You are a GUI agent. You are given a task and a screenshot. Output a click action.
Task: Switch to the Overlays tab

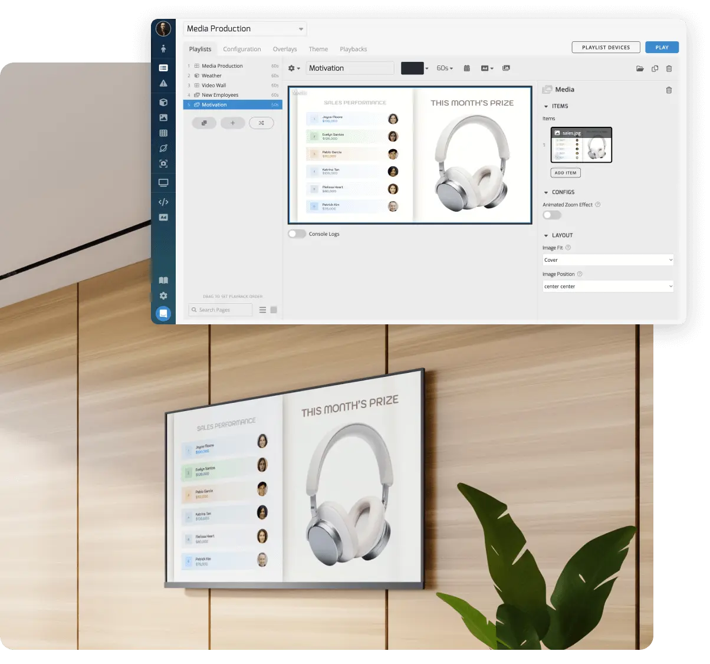pyautogui.click(x=285, y=50)
